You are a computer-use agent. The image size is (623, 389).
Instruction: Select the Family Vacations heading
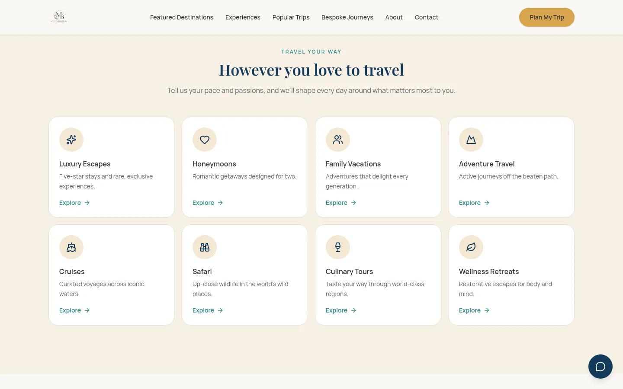tap(353, 164)
